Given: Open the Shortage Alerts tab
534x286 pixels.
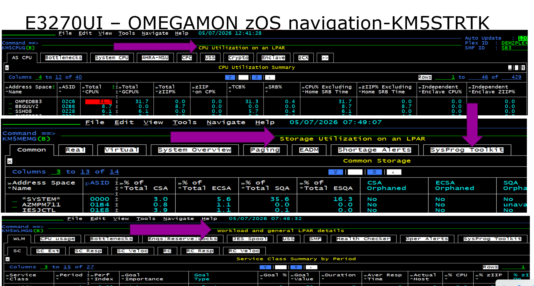Looking at the screenshot, I should pyautogui.click(x=374, y=150).
